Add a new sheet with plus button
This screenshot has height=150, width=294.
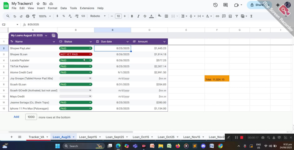(11, 137)
